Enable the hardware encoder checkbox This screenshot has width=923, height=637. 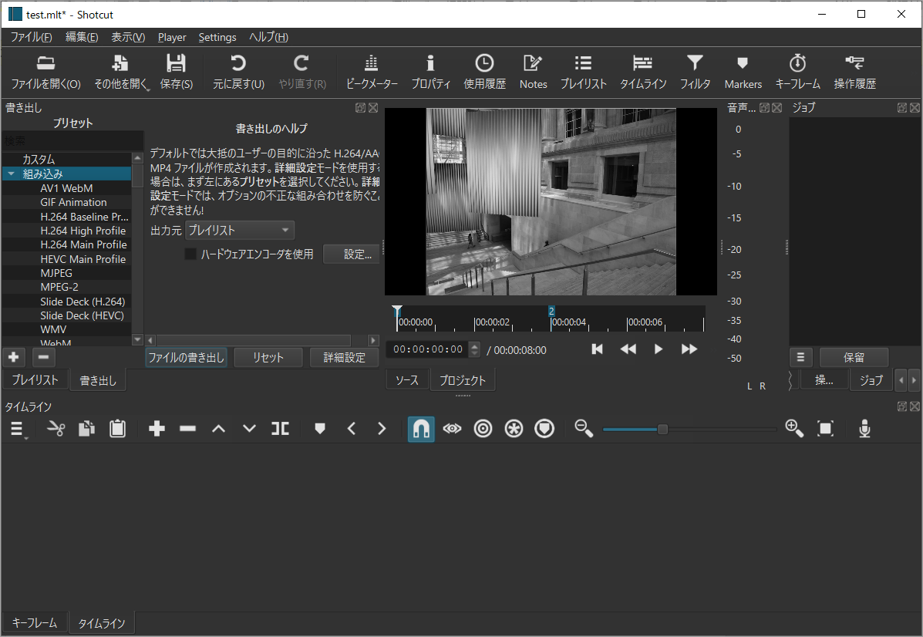coord(190,254)
